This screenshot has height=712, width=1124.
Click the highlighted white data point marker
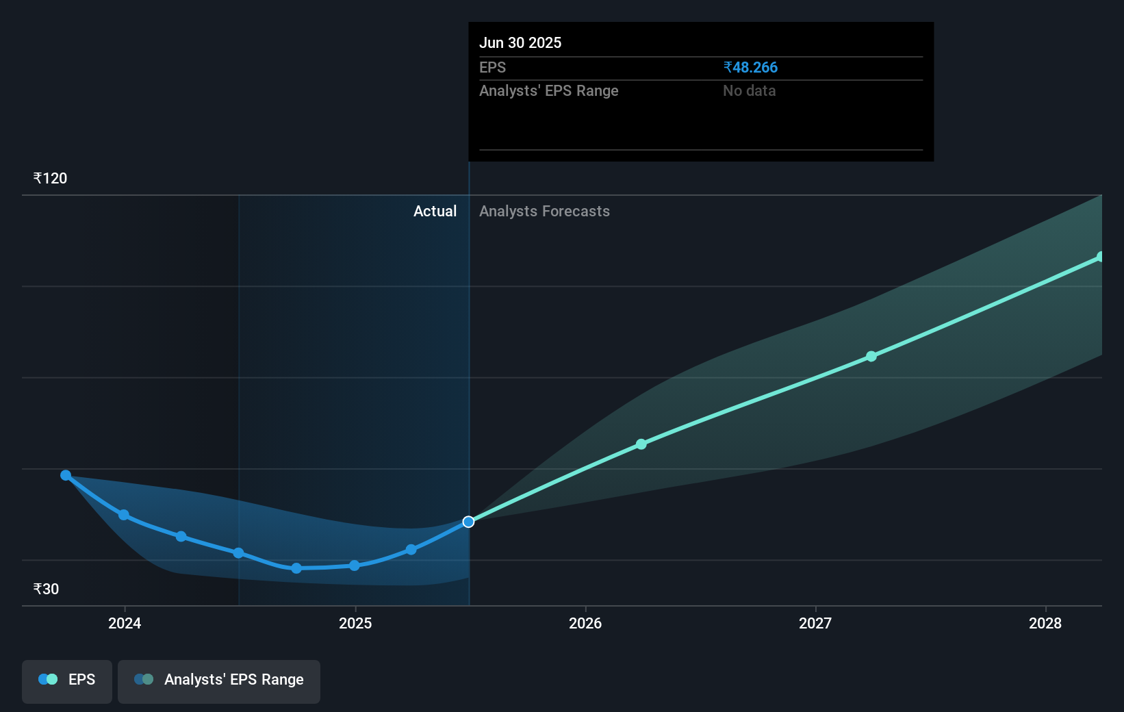coord(468,522)
